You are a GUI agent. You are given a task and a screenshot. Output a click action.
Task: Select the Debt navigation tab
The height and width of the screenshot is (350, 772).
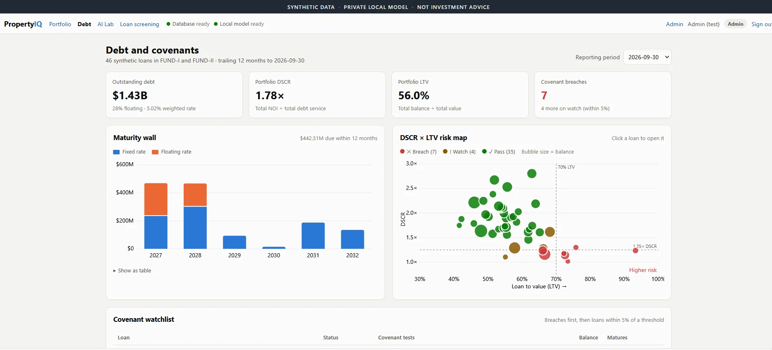(84, 24)
